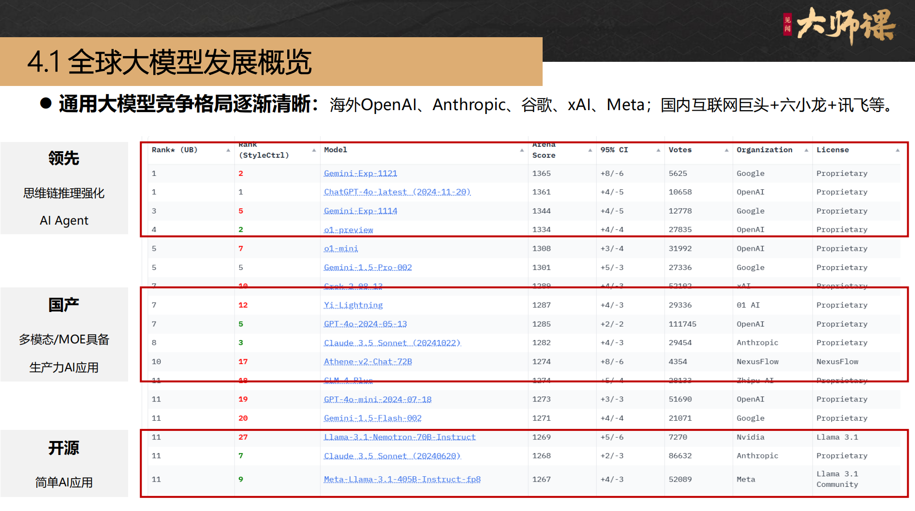The width and height of the screenshot is (915, 511).
Task: Click the 开源 sidebar heading
Action: point(64,448)
